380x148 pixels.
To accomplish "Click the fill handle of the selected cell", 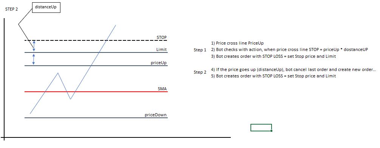I will (272, 131).
